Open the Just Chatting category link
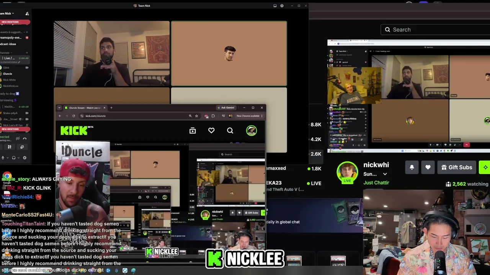 (x=376, y=183)
